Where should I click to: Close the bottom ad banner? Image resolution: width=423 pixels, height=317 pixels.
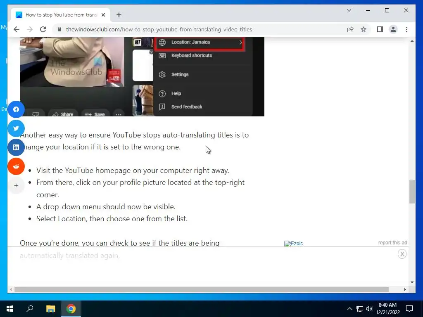tap(402, 254)
